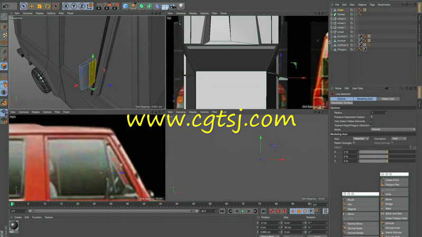Open the Bookmarks menu
422x237 pixels.
[x=384, y=5]
